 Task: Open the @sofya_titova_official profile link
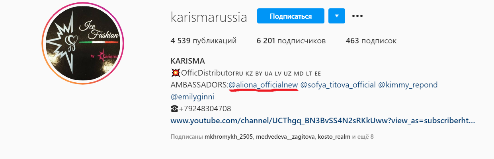338,85
